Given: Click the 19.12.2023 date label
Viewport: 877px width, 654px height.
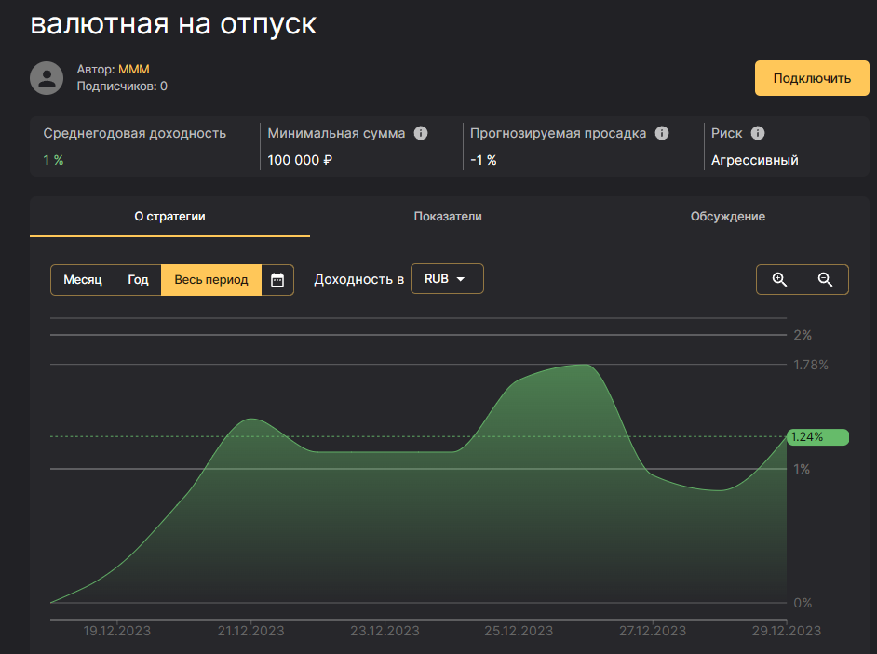Looking at the screenshot, I should tap(117, 631).
